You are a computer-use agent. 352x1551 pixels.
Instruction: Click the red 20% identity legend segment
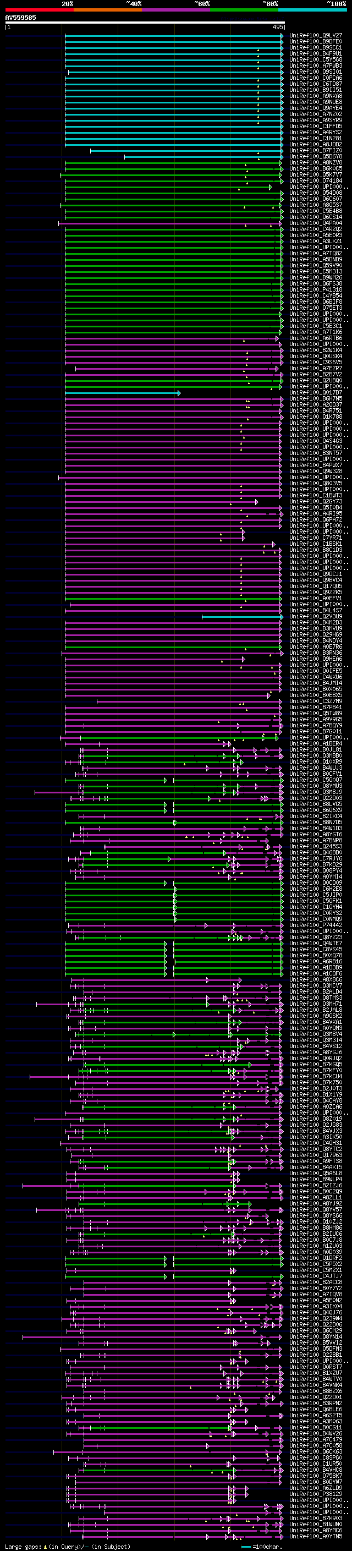[x=40, y=10]
